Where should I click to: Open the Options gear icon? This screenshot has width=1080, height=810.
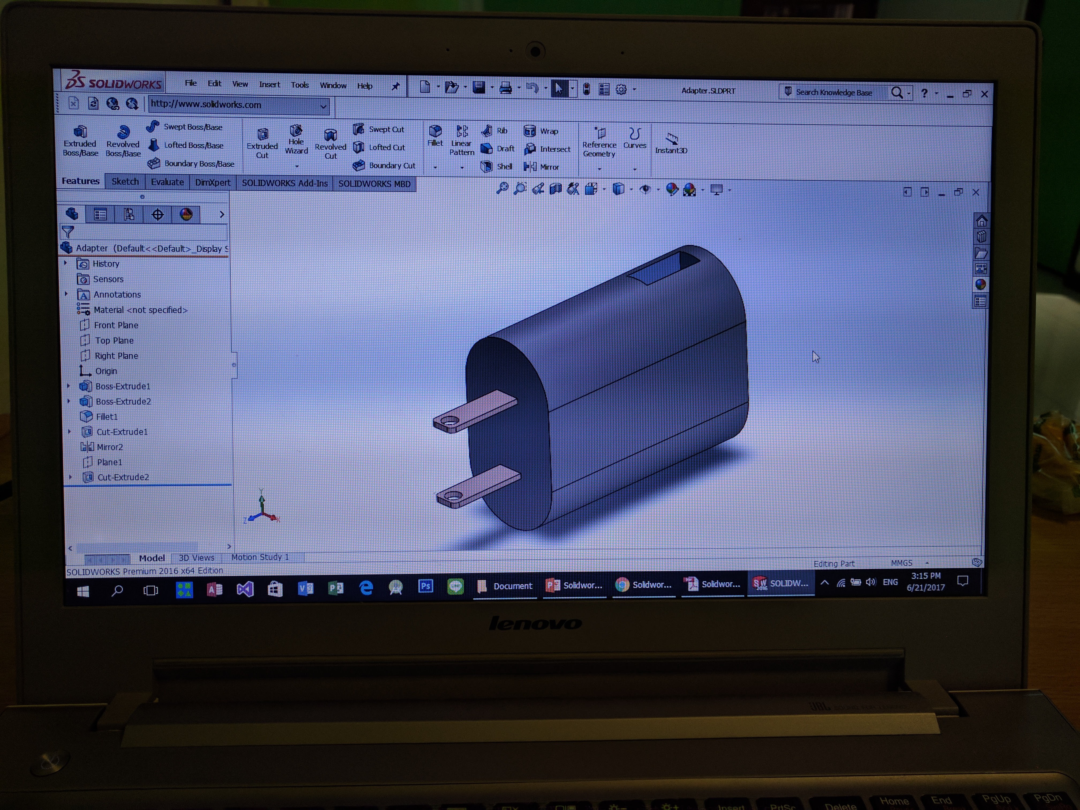tap(621, 89)
